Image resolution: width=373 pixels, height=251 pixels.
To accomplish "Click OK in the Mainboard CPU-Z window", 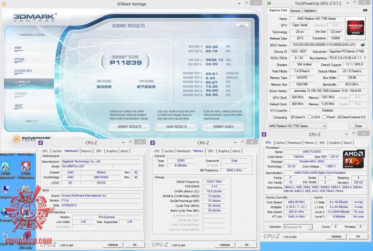I will (x=135, y=245).
